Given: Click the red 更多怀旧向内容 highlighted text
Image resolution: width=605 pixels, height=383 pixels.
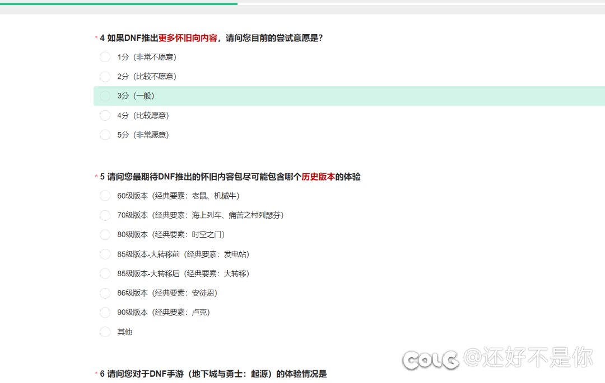Looking at the screenshot, I should click(188, 38).
